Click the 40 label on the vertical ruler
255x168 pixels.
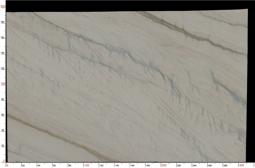[x=3, y=130]
